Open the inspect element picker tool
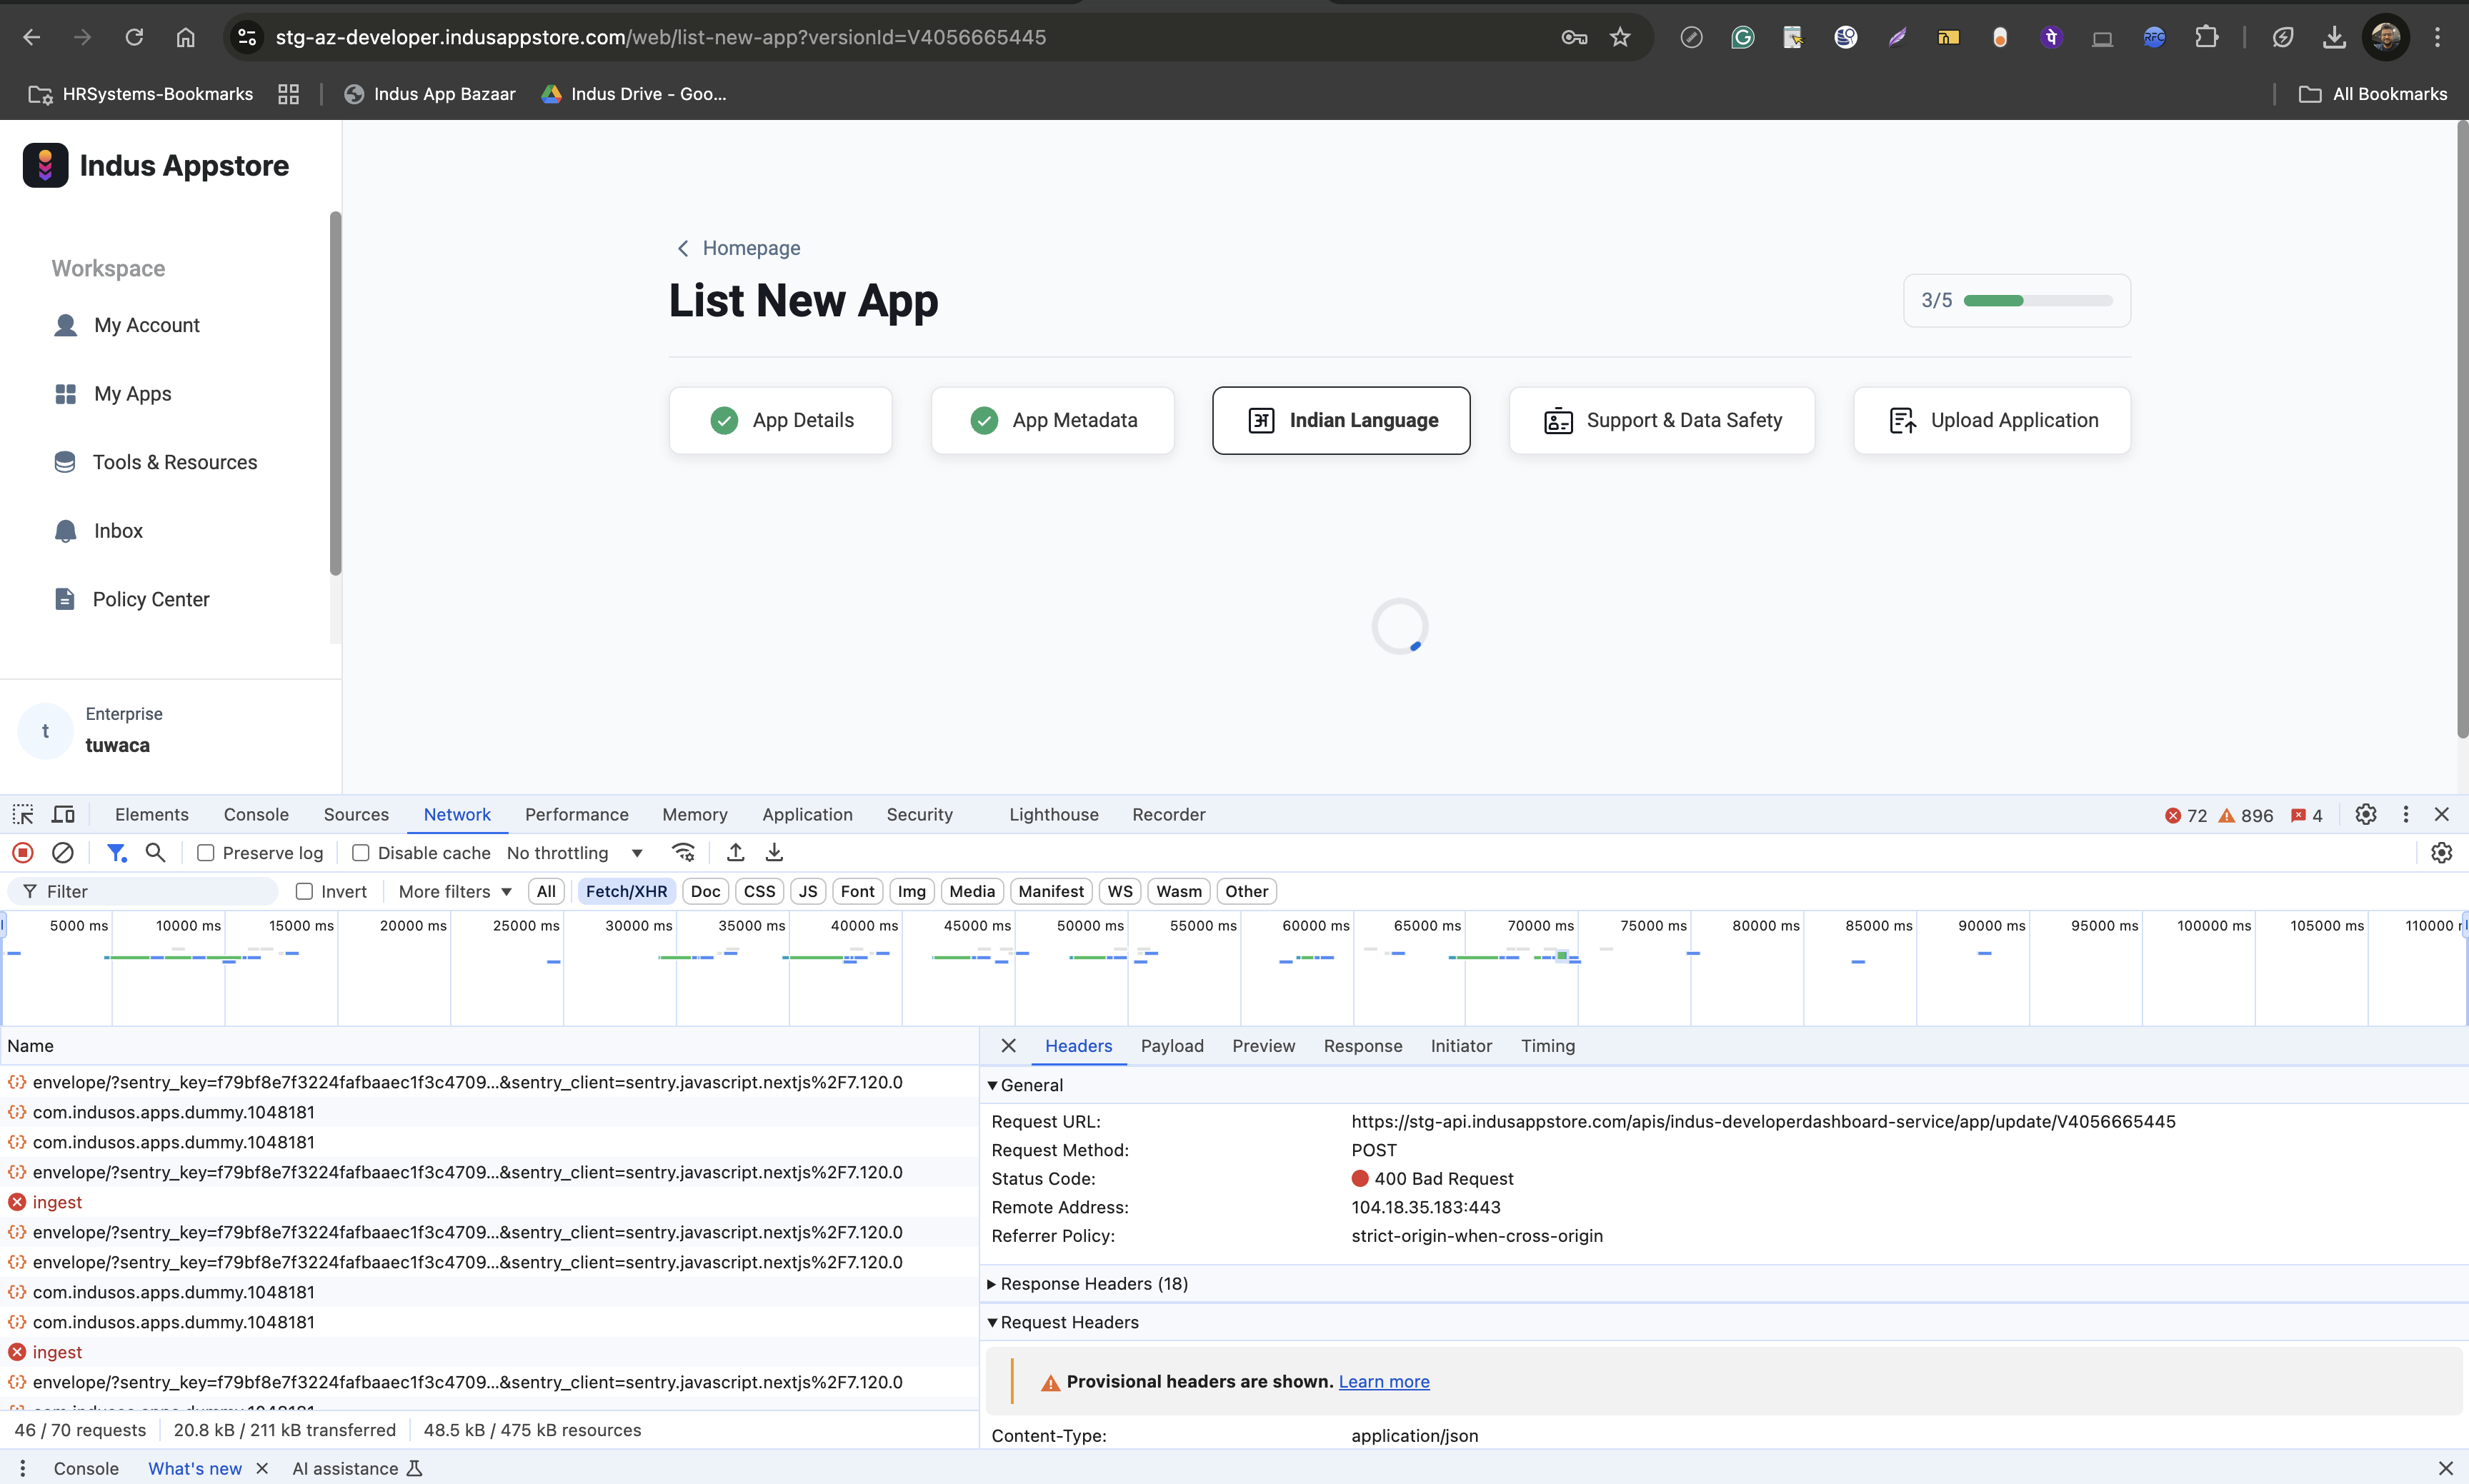The height and width of the screenshot is (1484, 2469). (23, 814)
